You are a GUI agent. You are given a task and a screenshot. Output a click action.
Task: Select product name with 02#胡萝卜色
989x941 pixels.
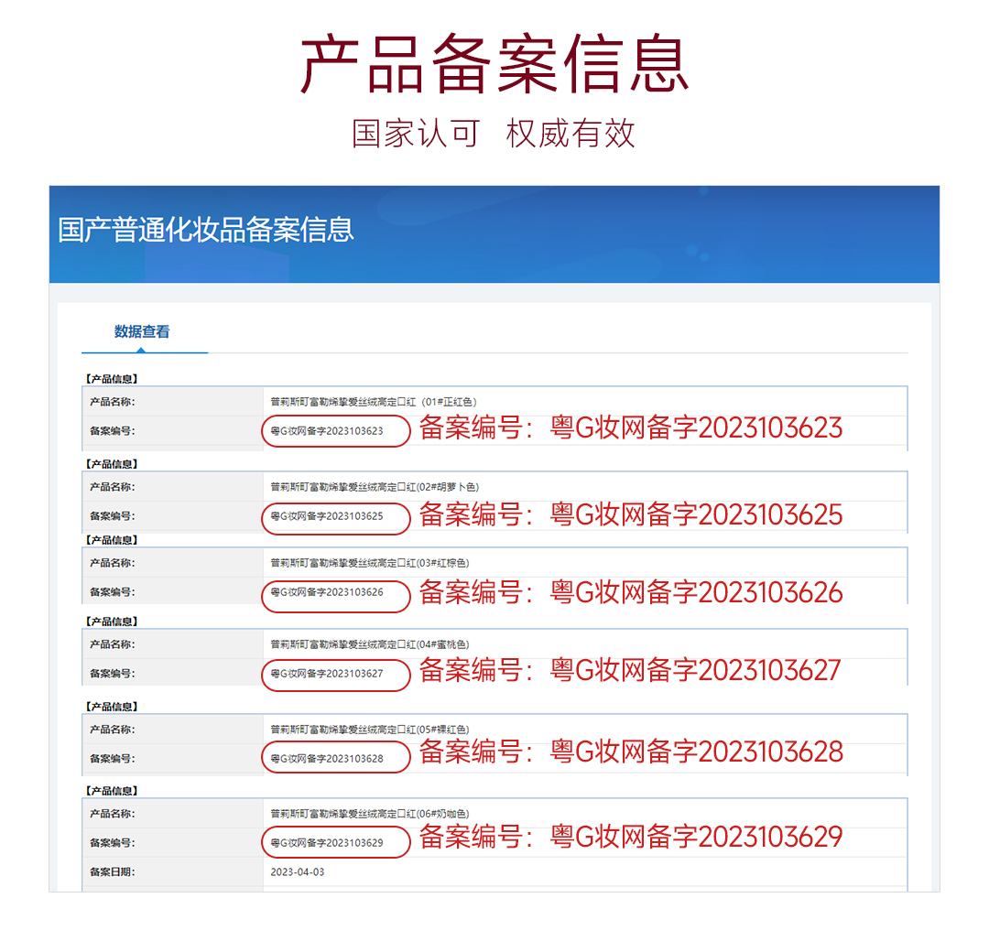pyautogui.click(x=374, y=487)
